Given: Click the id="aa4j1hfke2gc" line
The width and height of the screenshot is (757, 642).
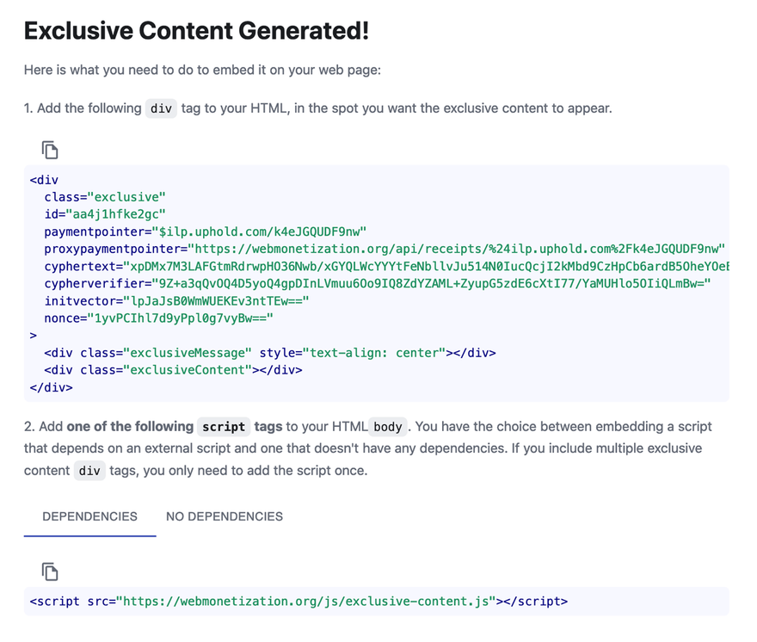Looking at the screenshot, I should [x=105, y=214].
